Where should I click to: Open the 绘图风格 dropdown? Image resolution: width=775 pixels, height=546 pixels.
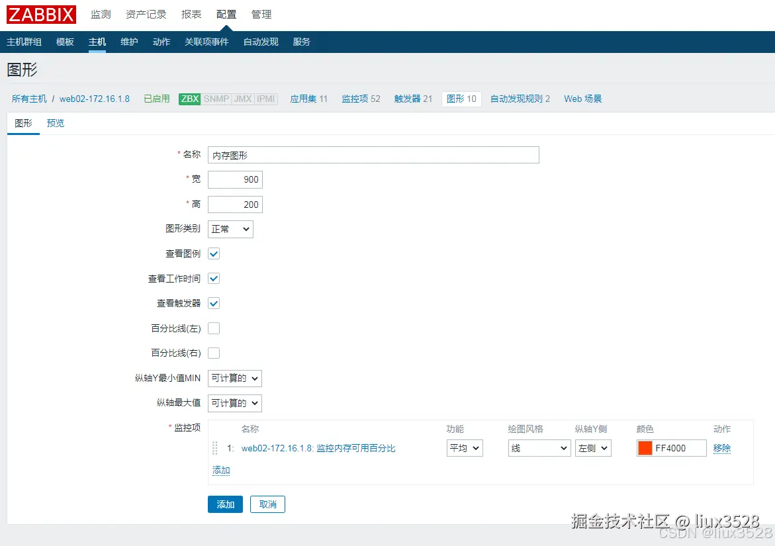pos(539,448)
